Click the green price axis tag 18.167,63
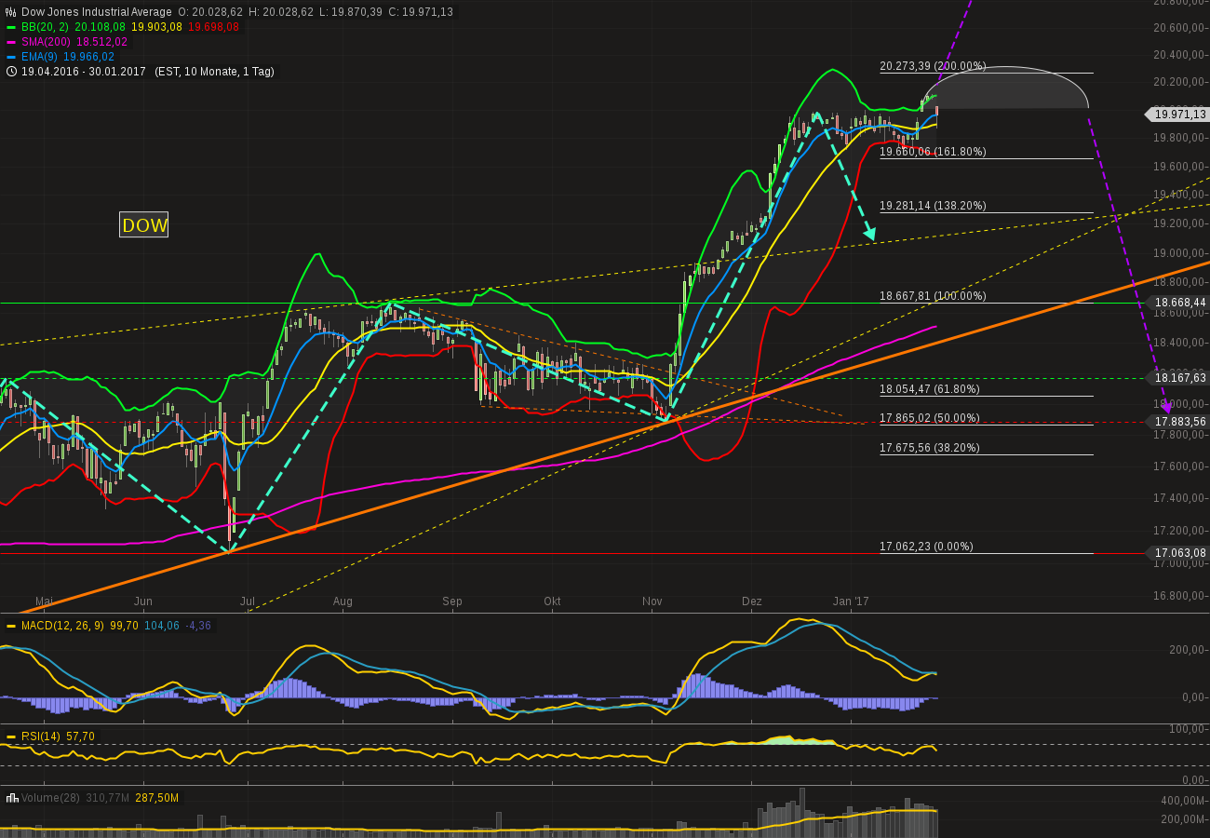 [1179, 378]
